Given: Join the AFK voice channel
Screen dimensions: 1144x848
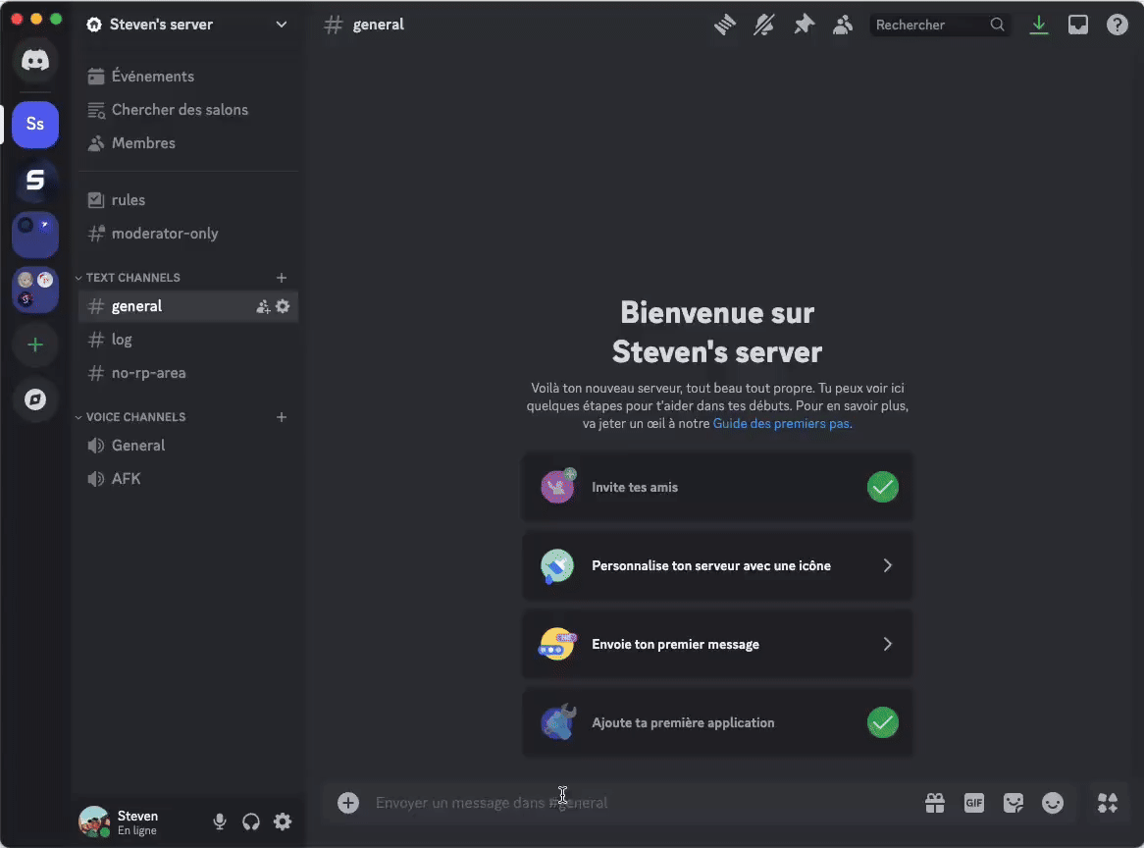Looking at the screenshot, I should click(x=188, y=479).
